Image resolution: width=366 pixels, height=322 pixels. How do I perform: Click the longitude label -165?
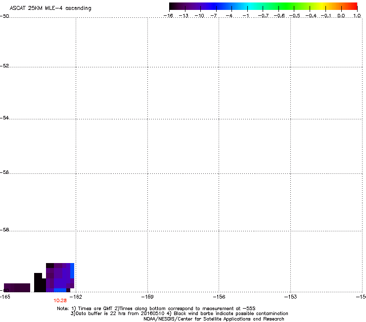click(5, 297)
